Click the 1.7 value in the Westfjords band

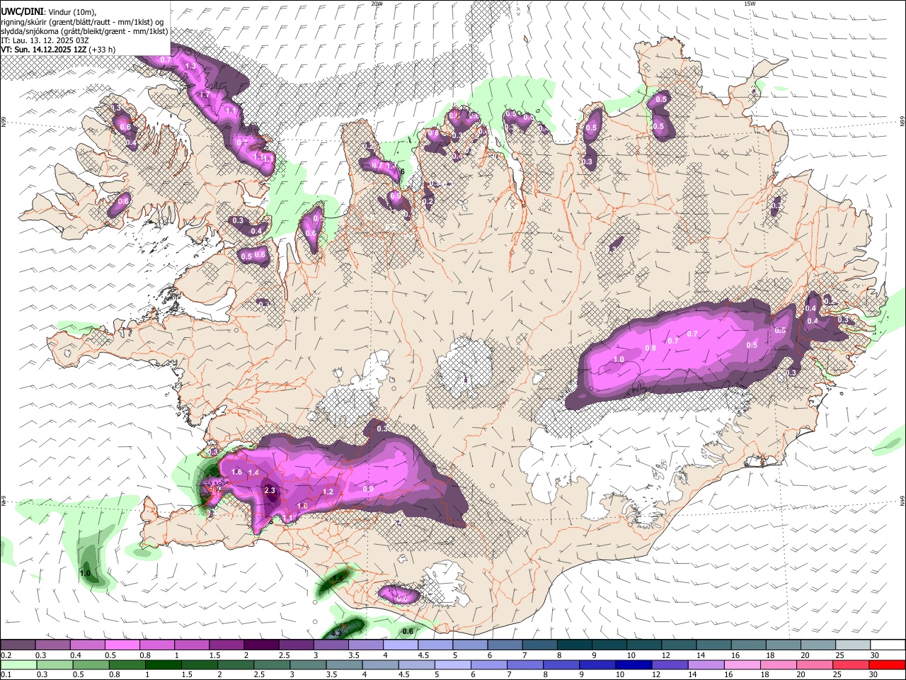coord(205,94)
